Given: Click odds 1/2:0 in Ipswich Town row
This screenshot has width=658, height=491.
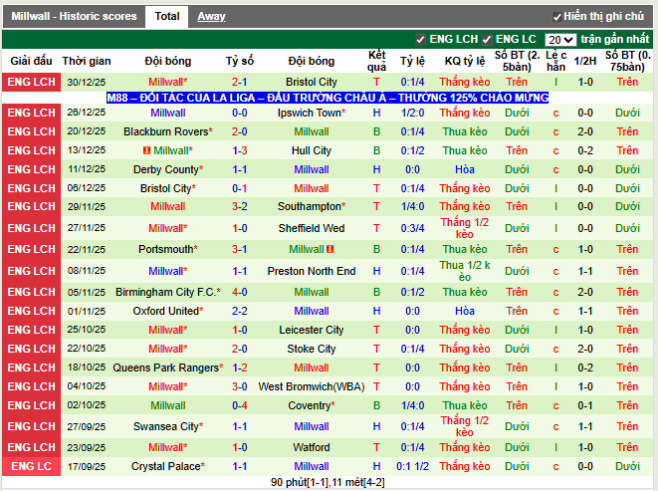Looking at the screenshot, I should [x=412, y=113].
